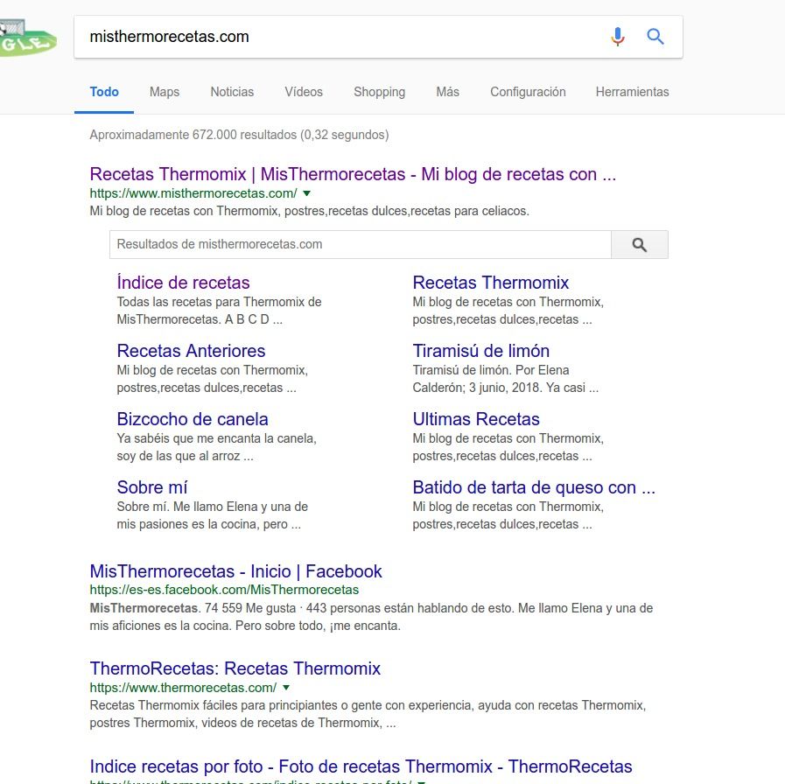Click the https://www.misthermorecetas.com/ URL
The height and width of the screenshot is (784, 785).
point(193,193)
